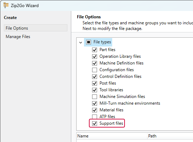Uncheck the Support files checkbox
The height and width of the screenshot is (142, 193).
click(95, 123)
